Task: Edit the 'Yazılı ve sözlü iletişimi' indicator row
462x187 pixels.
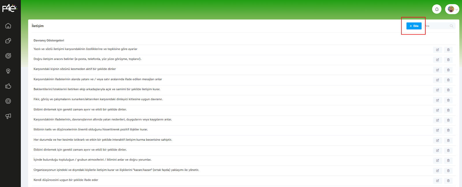Action: pos(437,50)
